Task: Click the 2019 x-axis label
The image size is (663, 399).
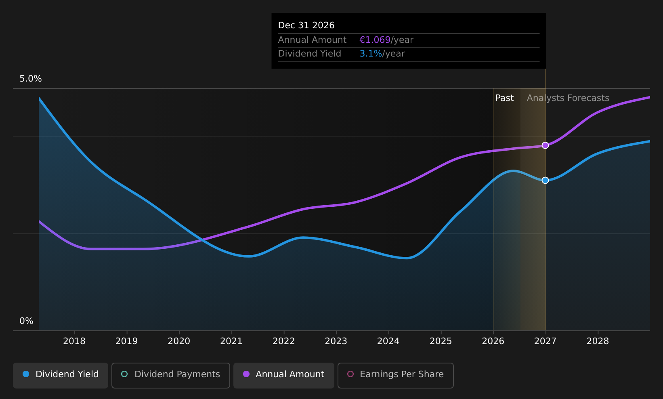Action: point(127,341)
